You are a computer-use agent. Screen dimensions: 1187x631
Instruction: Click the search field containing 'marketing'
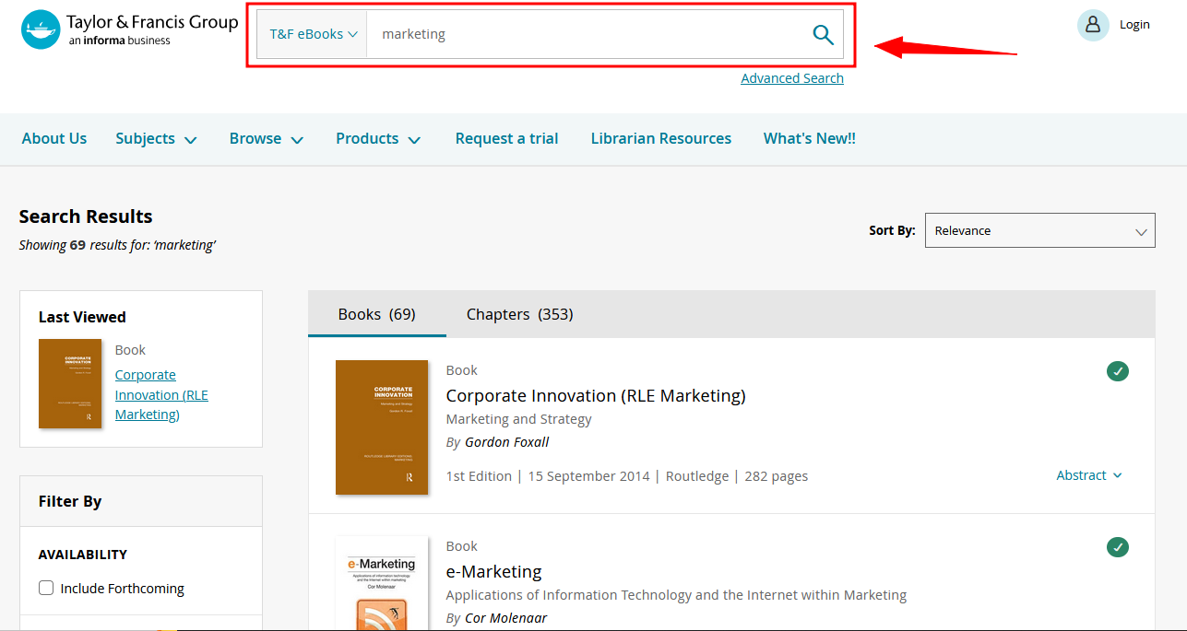581,34
